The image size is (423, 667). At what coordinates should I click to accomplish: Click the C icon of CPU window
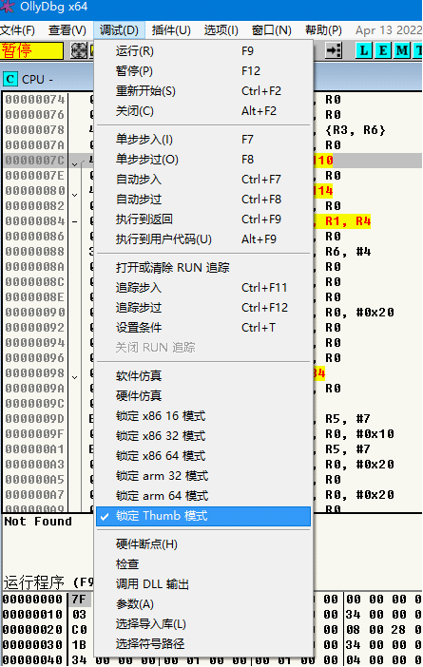10,79
